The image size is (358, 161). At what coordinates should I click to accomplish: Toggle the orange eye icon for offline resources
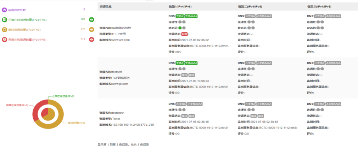pyautogui.click(x=91, y=30)
